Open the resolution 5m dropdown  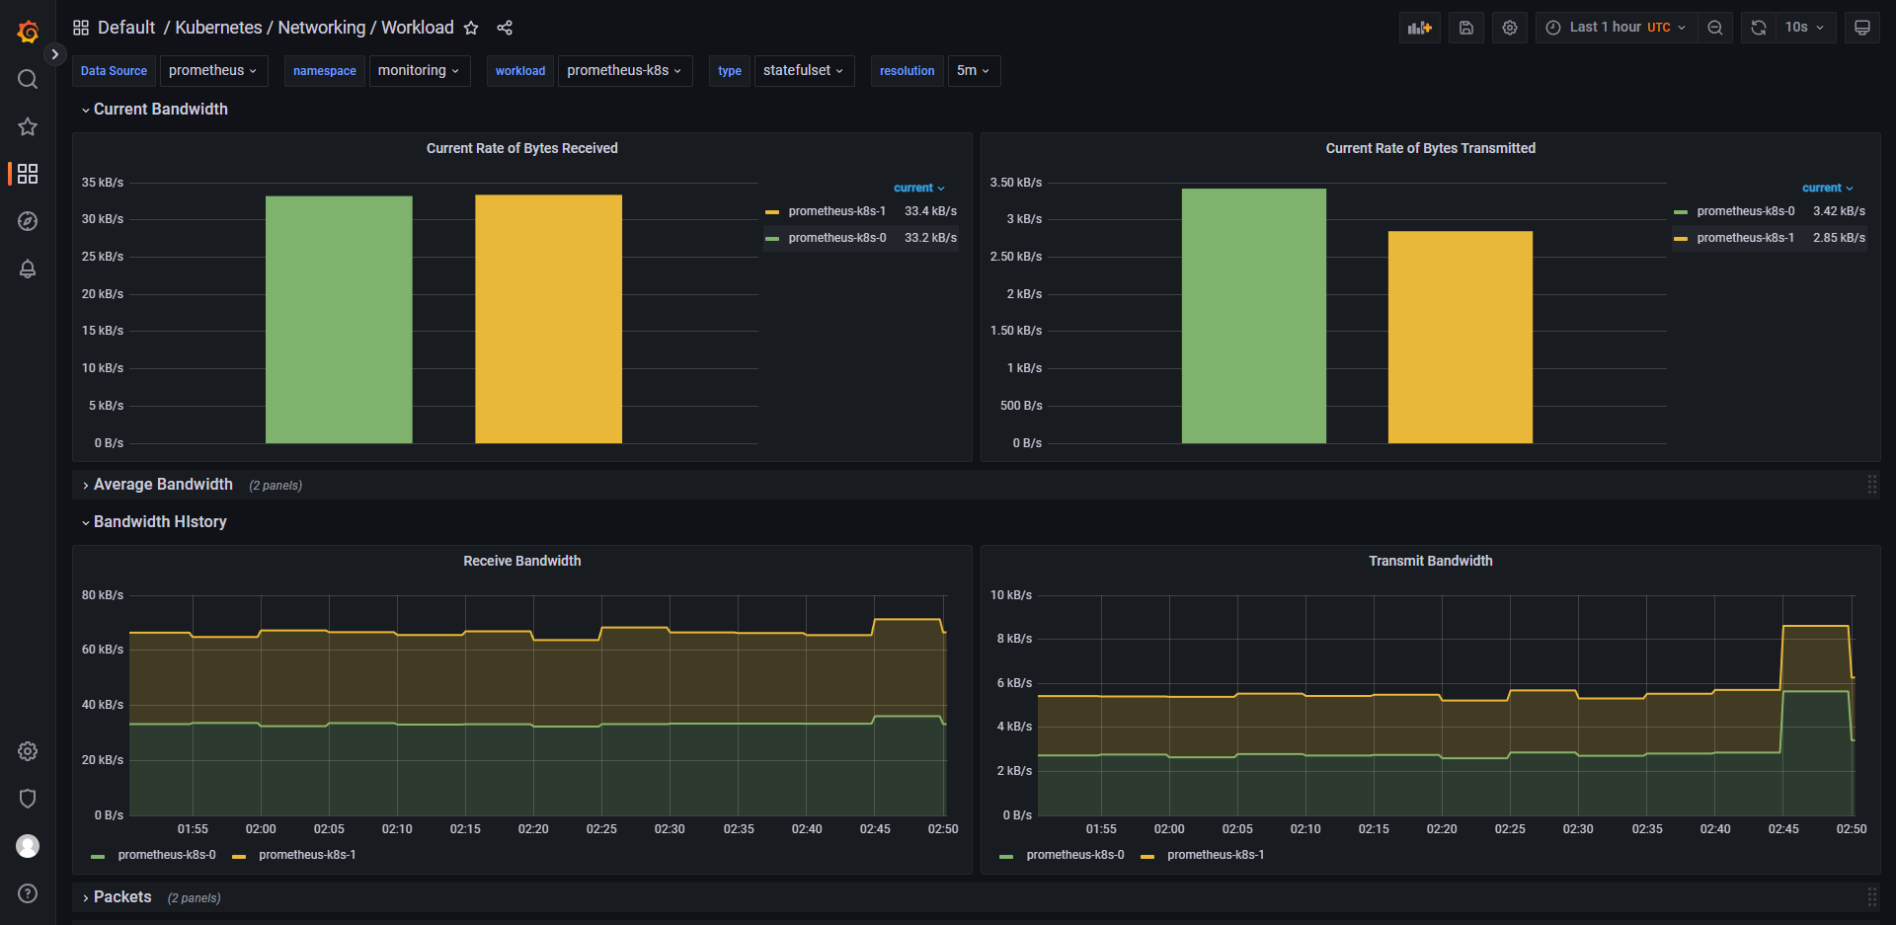click(x=973, y=71)
